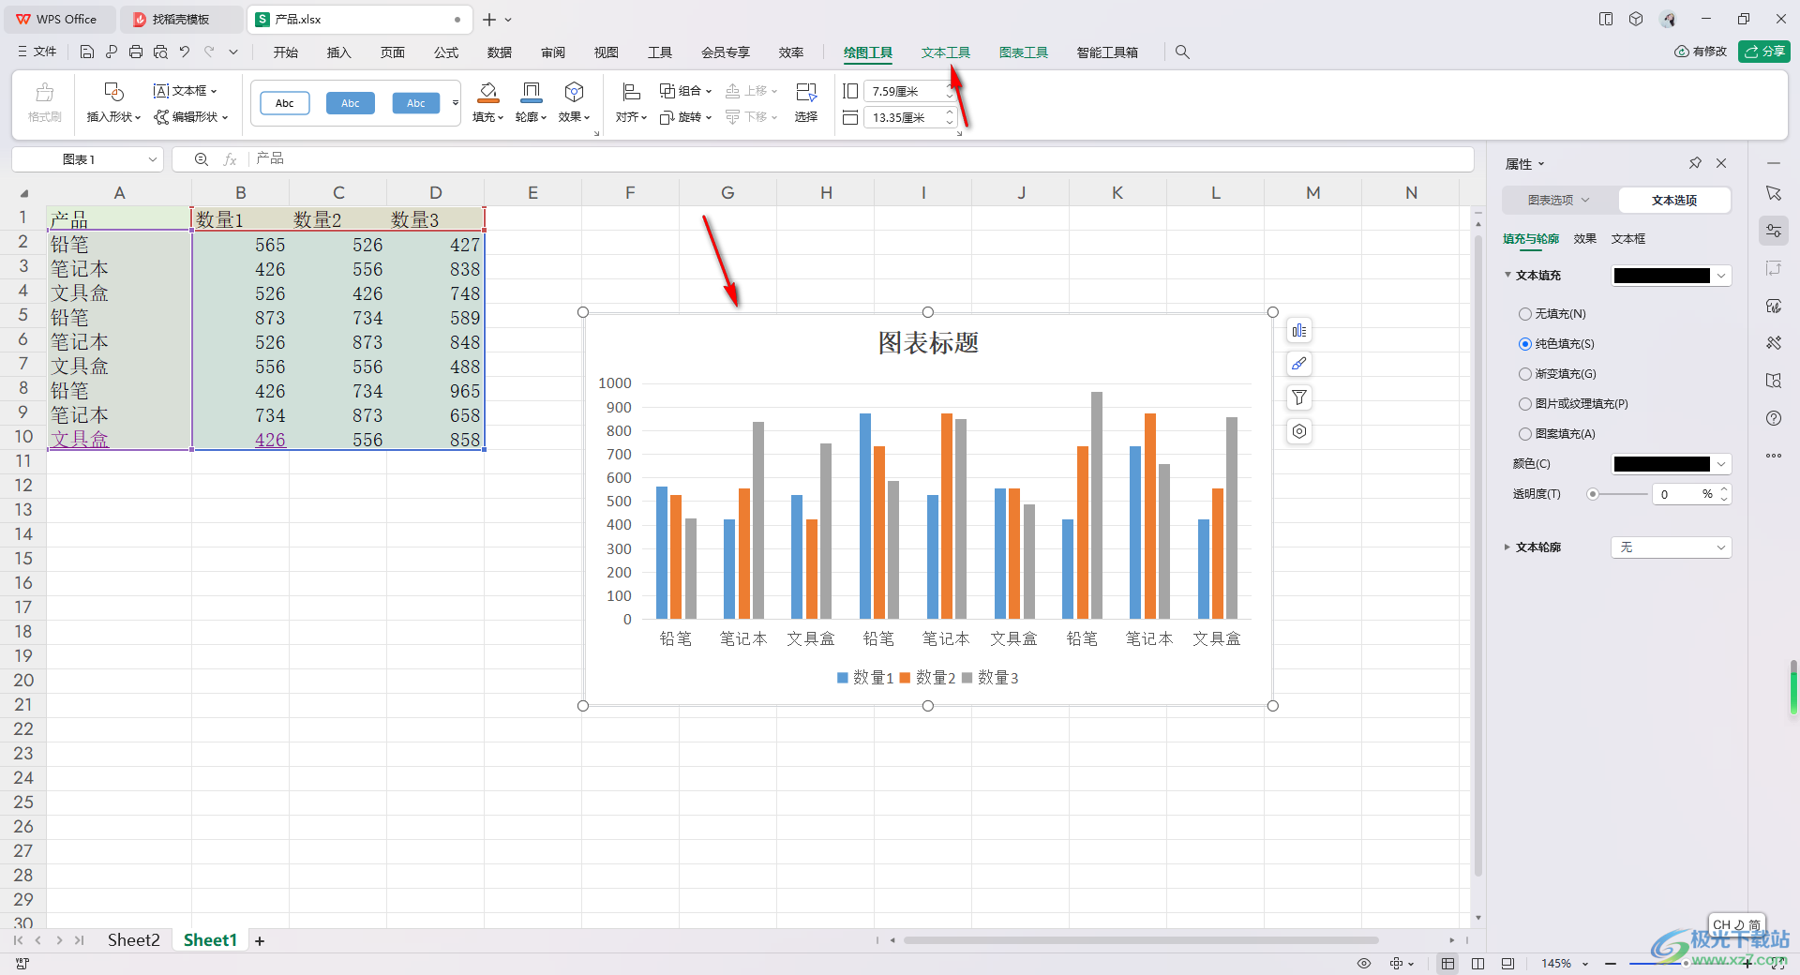Image resolution: width=1800 pixels, height=975 pixels.
Task: Click the Outline icon
Action: (x=532, y=92)
